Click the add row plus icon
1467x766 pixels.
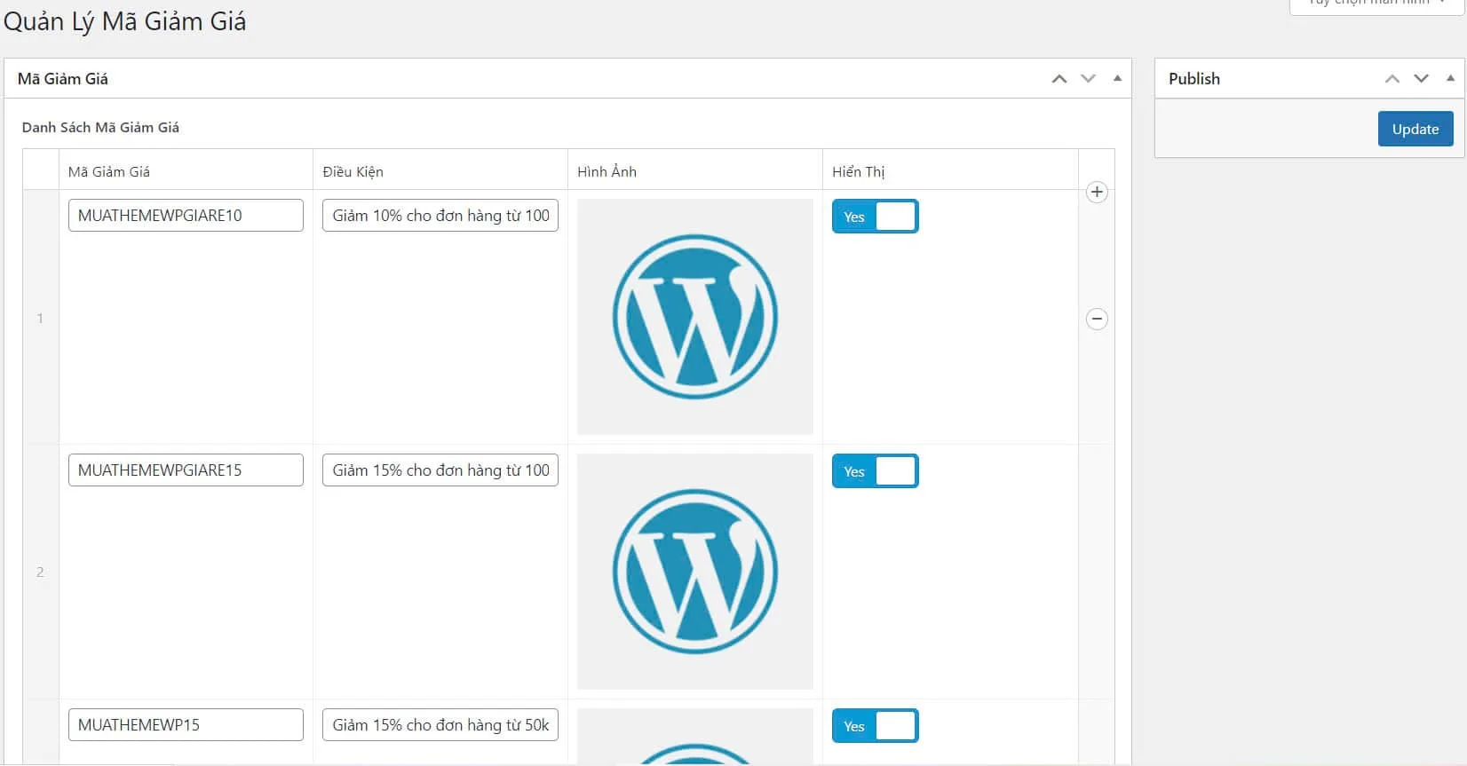coord(1097,193)
